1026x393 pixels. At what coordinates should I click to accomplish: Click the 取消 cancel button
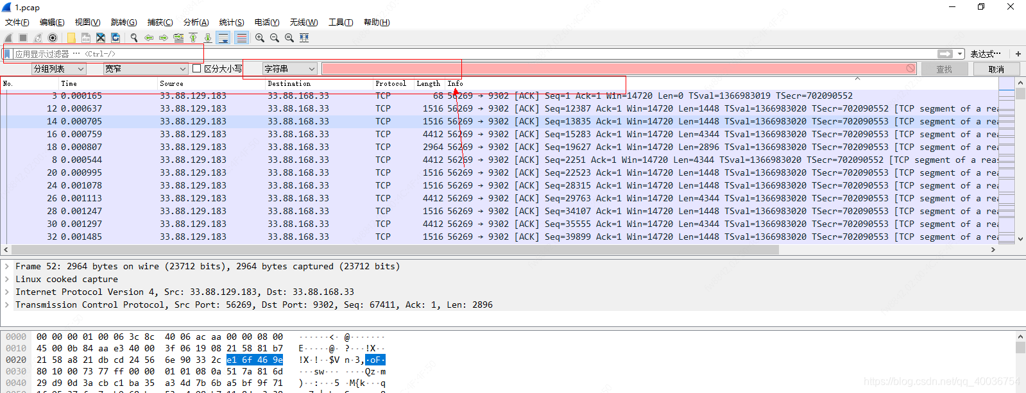tap(996, 69)
